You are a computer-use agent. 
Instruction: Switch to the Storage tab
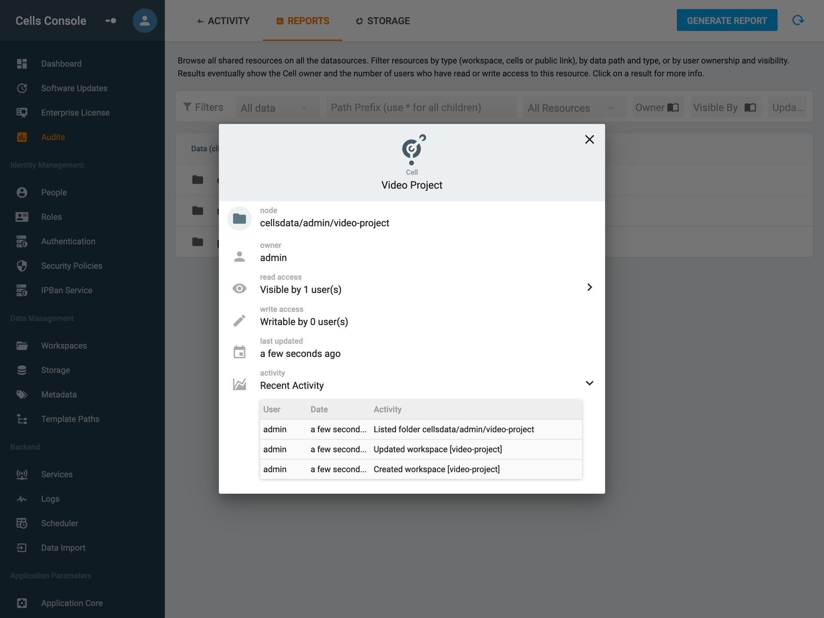pyautogui.click(x=383, y=21)
